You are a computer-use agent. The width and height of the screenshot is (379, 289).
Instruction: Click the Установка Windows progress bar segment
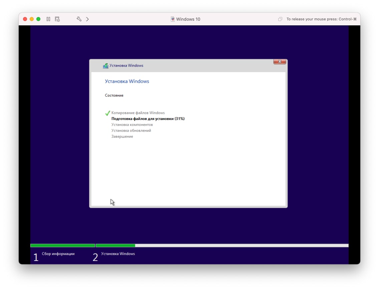pos(222,246)
